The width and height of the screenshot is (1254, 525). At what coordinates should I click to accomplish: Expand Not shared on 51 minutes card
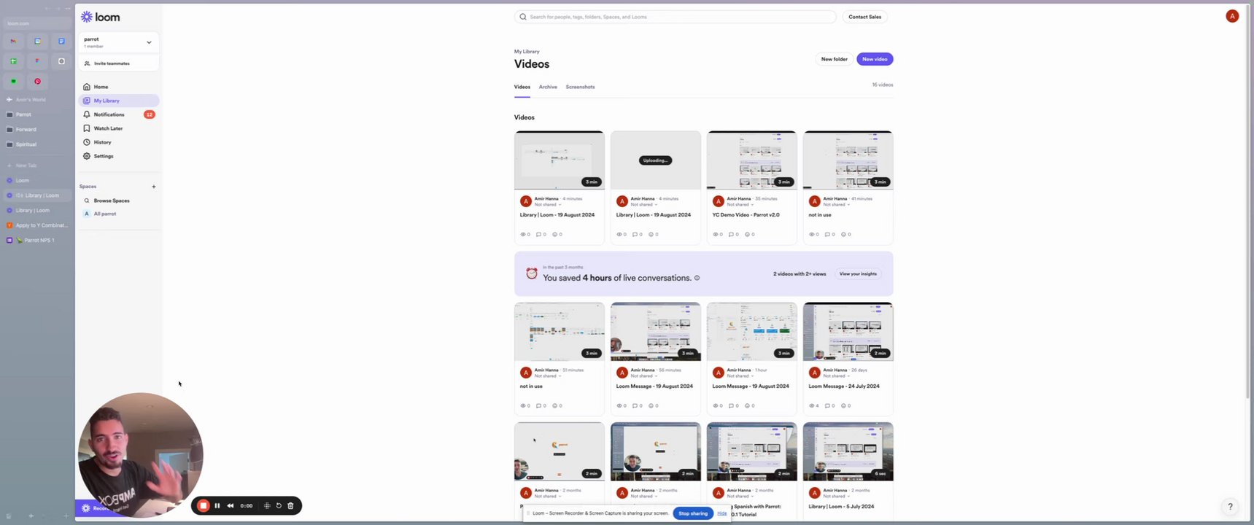click(548, 376)
